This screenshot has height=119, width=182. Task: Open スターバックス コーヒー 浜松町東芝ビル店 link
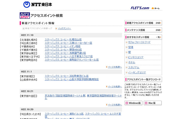pyautogui.click(x=67, y=76)
